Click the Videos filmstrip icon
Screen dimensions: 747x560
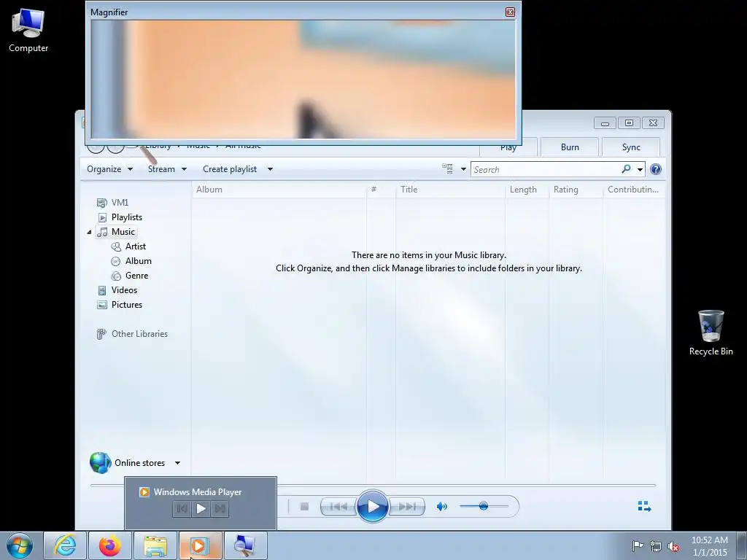(102, 290)
